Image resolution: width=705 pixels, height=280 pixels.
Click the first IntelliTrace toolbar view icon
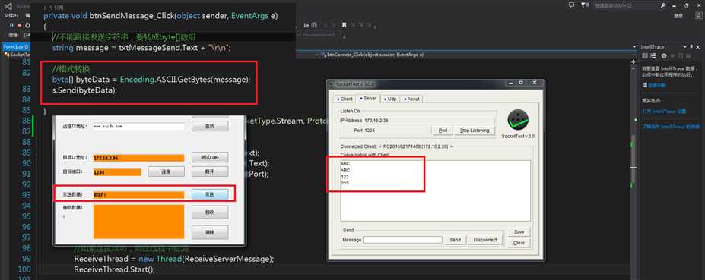pyautogui.click(x=645, y=55)
